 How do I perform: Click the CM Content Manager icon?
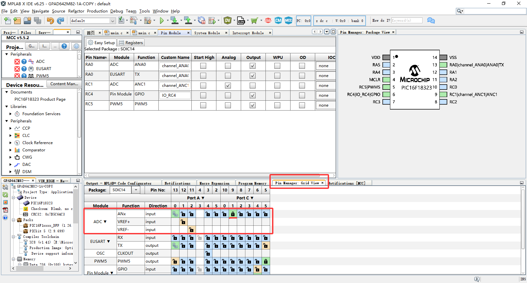tap(278, 20)
